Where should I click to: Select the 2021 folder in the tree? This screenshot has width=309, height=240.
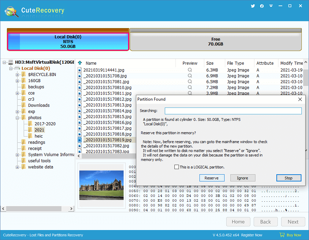pyautogui.click(x=39, y=130)
